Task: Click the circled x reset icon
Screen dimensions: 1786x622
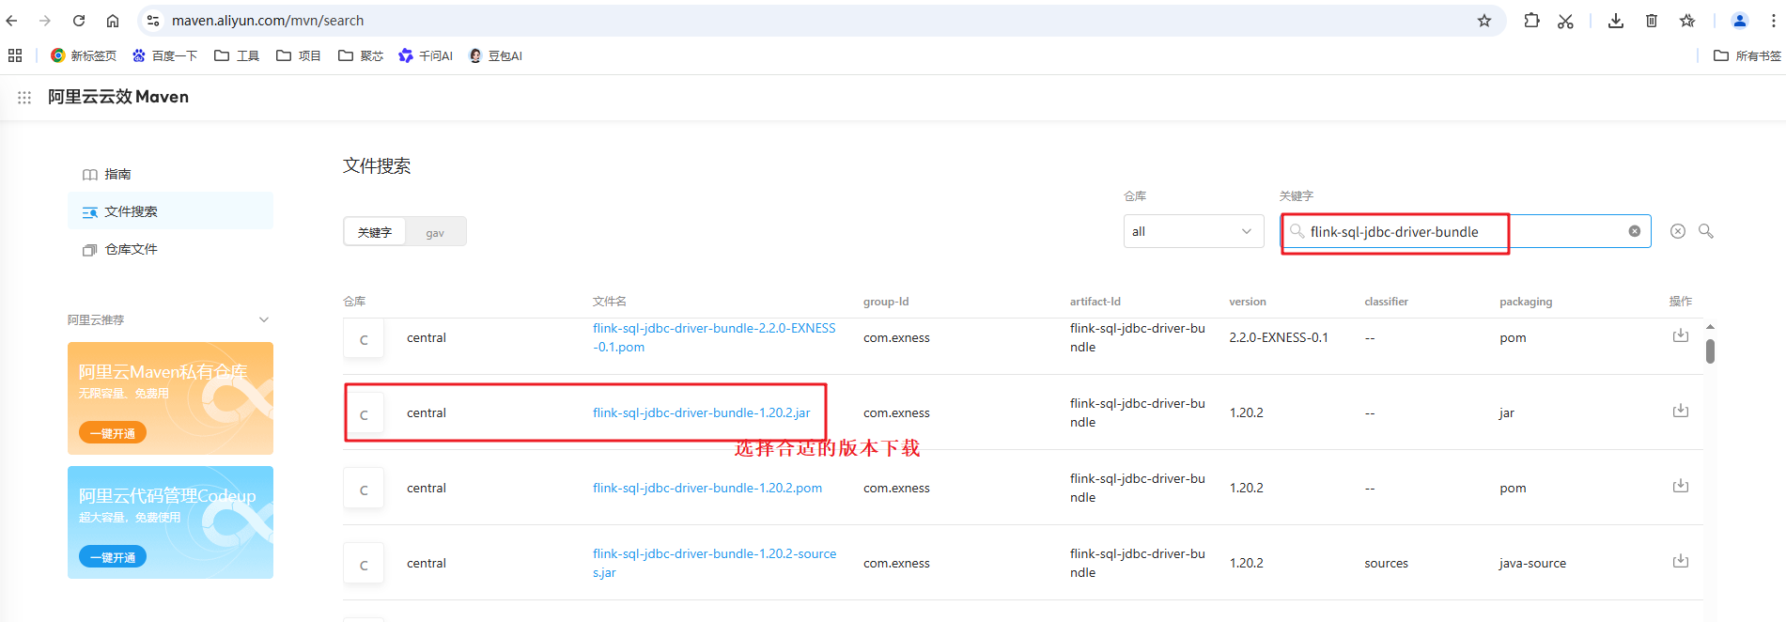Action: pyautogui.click(x=1678, y=231)
